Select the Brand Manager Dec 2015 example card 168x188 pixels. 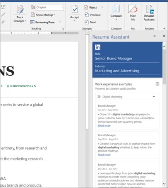tap(127, 174)
